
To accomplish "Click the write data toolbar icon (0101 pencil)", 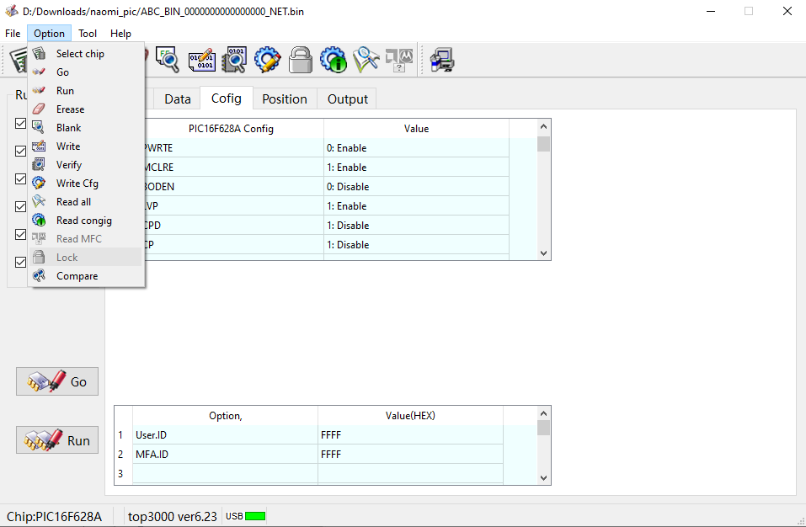I will [x=201, y=60].
